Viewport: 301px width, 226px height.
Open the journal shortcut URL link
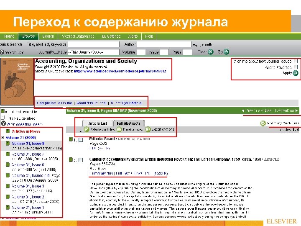pos(120,71)
